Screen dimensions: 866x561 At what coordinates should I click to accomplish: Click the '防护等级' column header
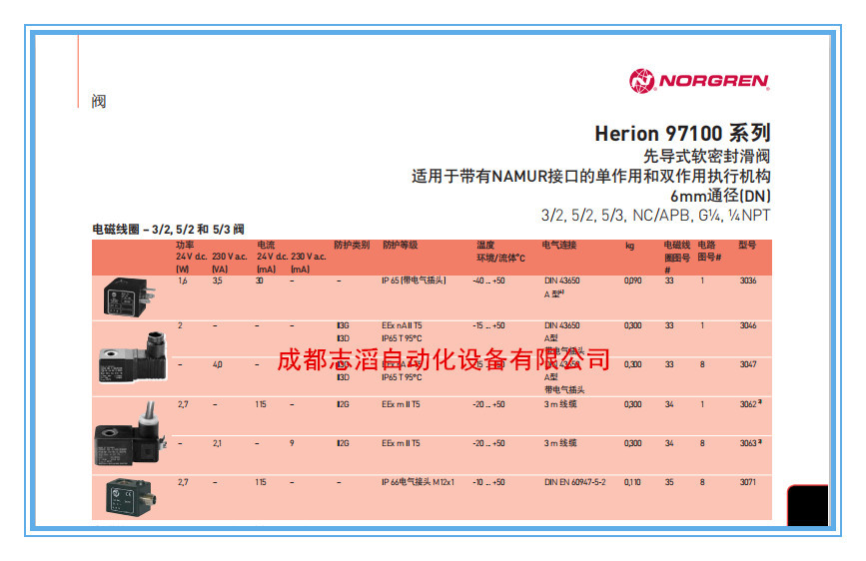point(400,245)
